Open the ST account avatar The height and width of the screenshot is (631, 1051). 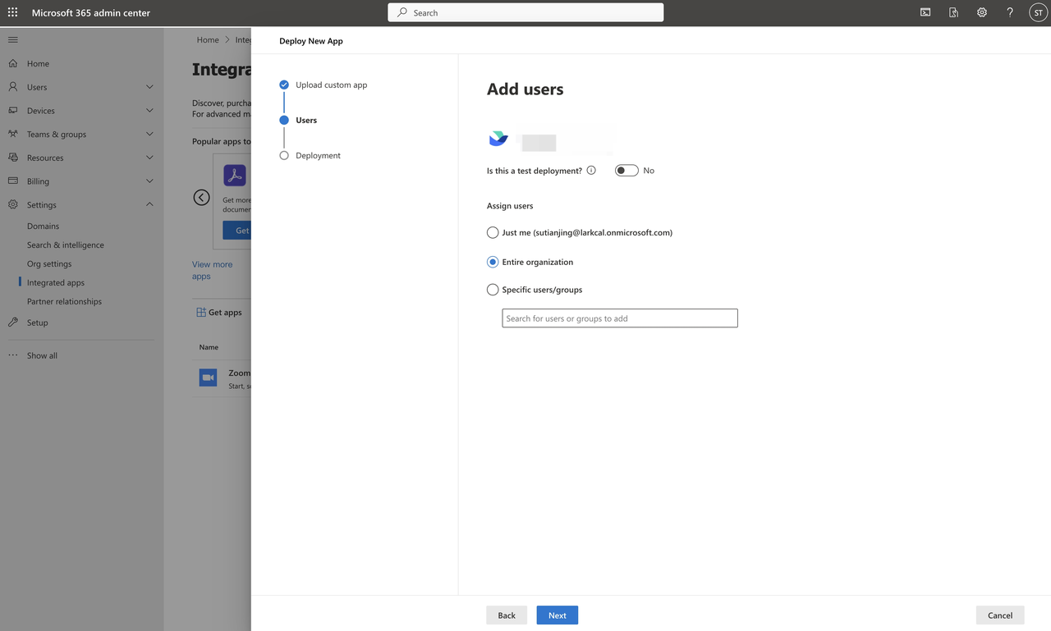click(1037, 13)
